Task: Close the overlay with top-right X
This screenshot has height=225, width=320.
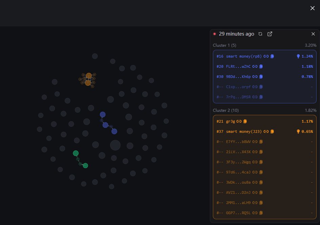Action: coord(313,8)
